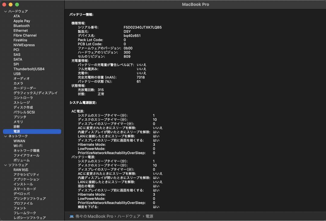Select カメラ in the sidebar
The width and height of the screenshot is (326, 221).
18,83
